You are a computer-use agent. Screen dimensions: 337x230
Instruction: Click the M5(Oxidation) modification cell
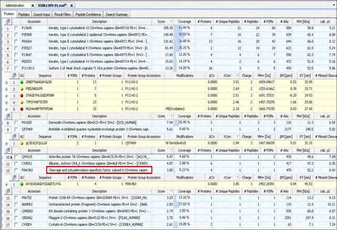pyautogui.click(x=185, y=109)
